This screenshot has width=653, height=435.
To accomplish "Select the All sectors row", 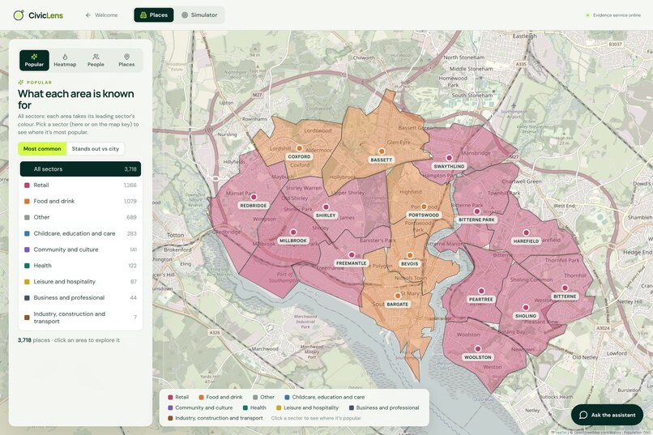I will coord(80,169).
